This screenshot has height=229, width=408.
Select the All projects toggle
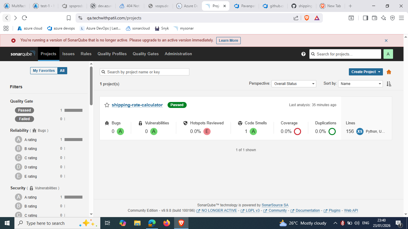(62, 71)
